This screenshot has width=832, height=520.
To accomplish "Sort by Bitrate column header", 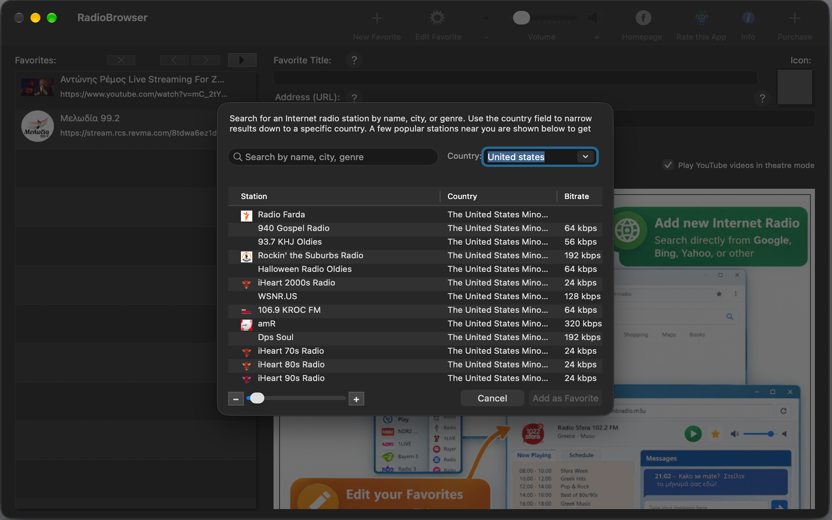I will (x=580, y=196).
